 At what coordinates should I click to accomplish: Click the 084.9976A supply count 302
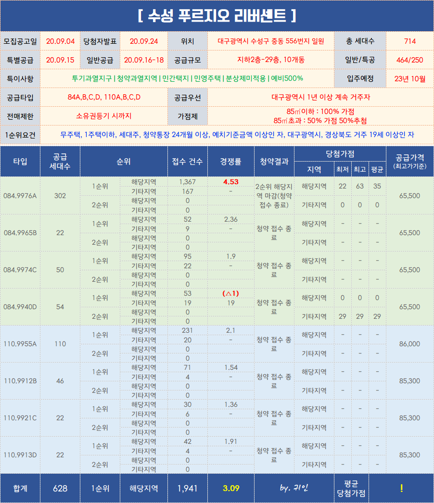60,196
